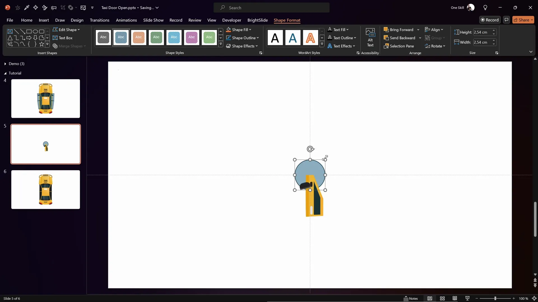Screen dimensions: 538x302
Task: Click the Shape Styles dialog launcher
Action: click(x=261, y=53)
